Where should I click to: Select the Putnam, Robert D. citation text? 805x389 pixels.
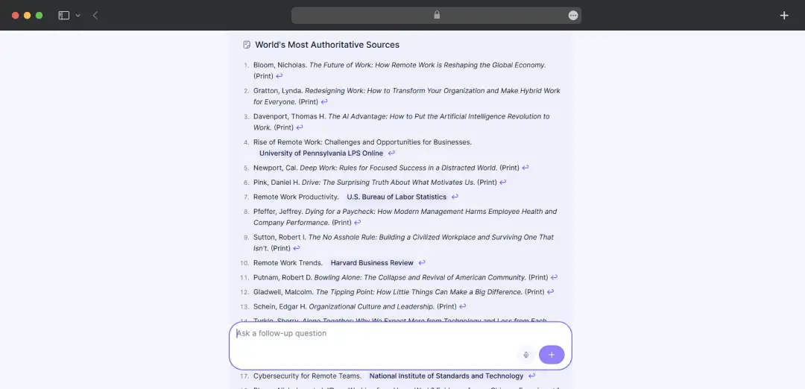pos(400,277)
